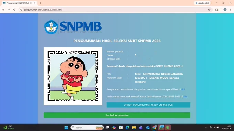
Task: Open the Windows Start menu
Action: [x=66, y=128]
